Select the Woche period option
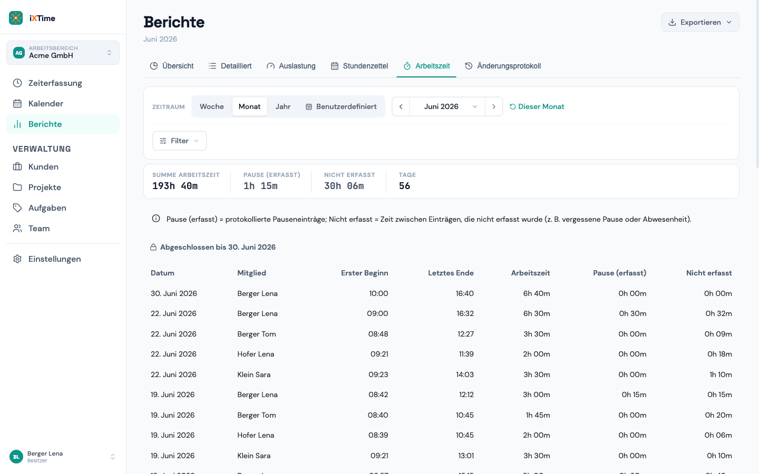This screenshot has height=474, width=759. pos(212,106)
